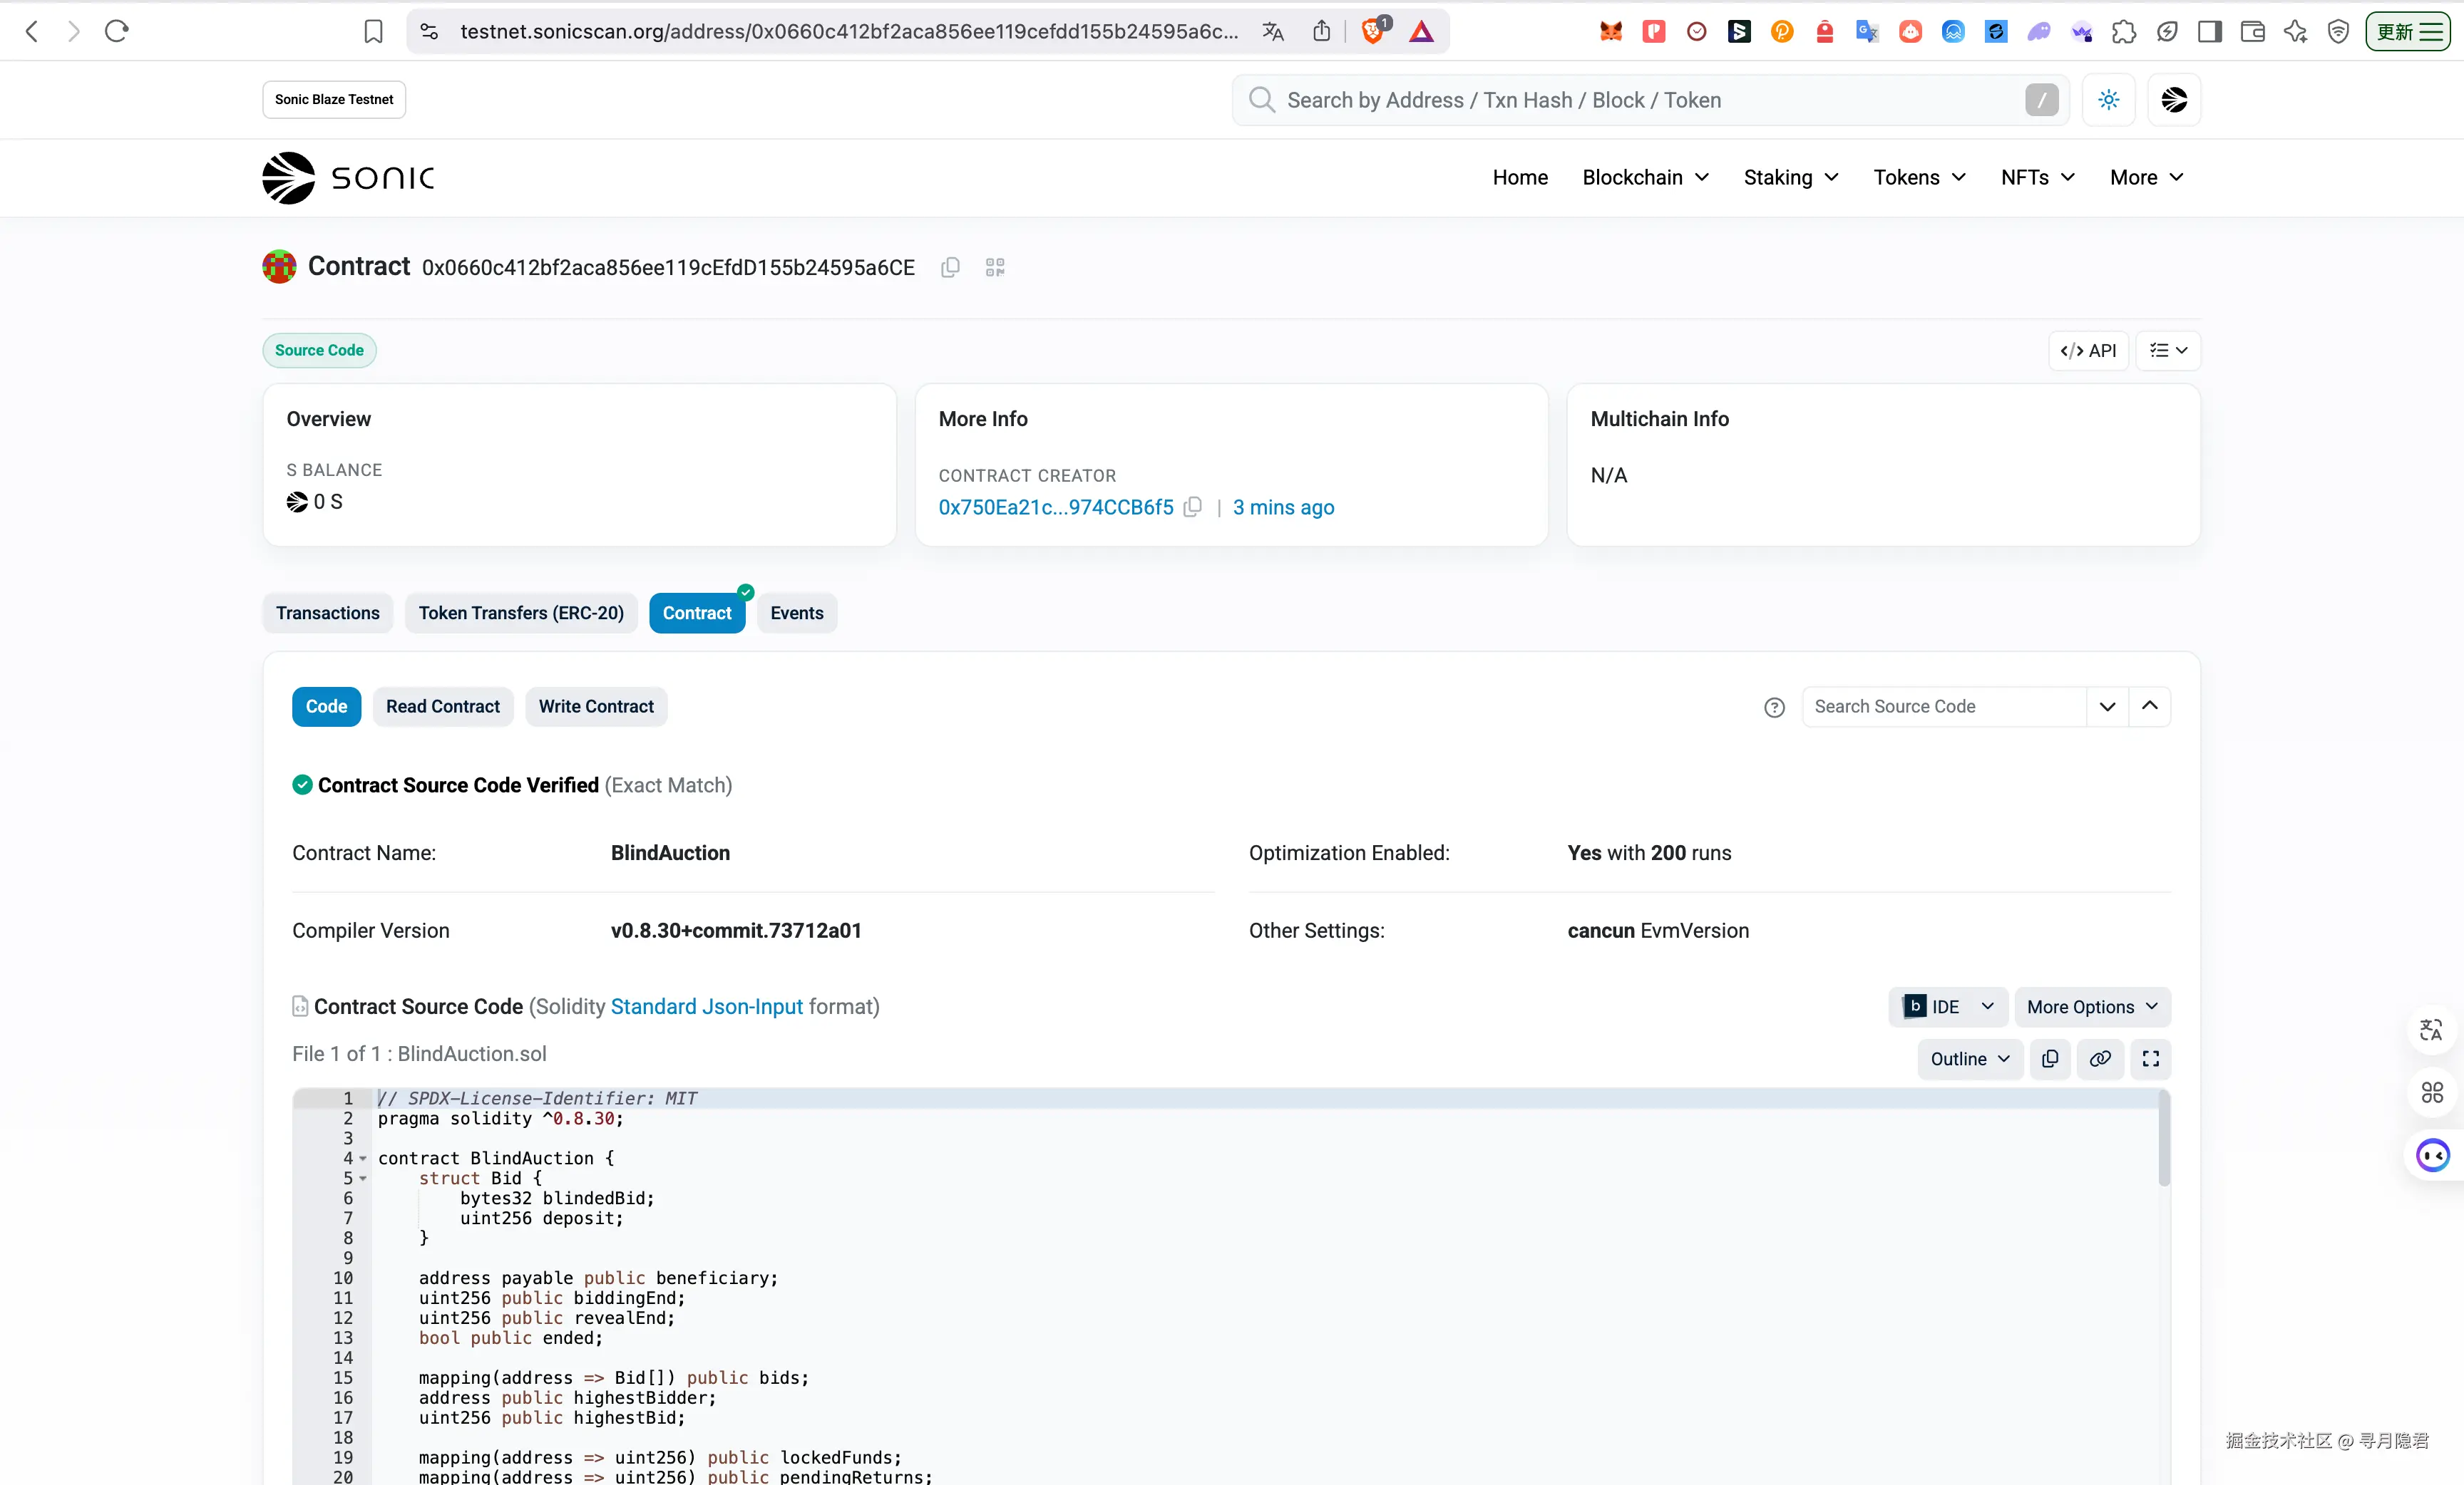Click the API button
Image resolution: width=2464 pixels, height=1485 pixels.
(x=2088, y=351)
